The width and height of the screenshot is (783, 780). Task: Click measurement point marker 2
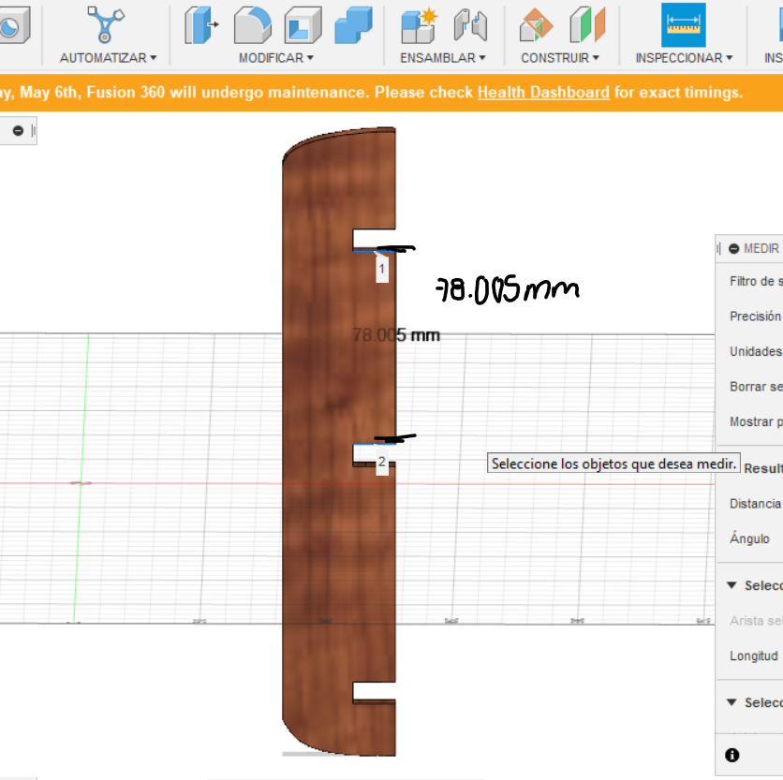click(382, 462)
